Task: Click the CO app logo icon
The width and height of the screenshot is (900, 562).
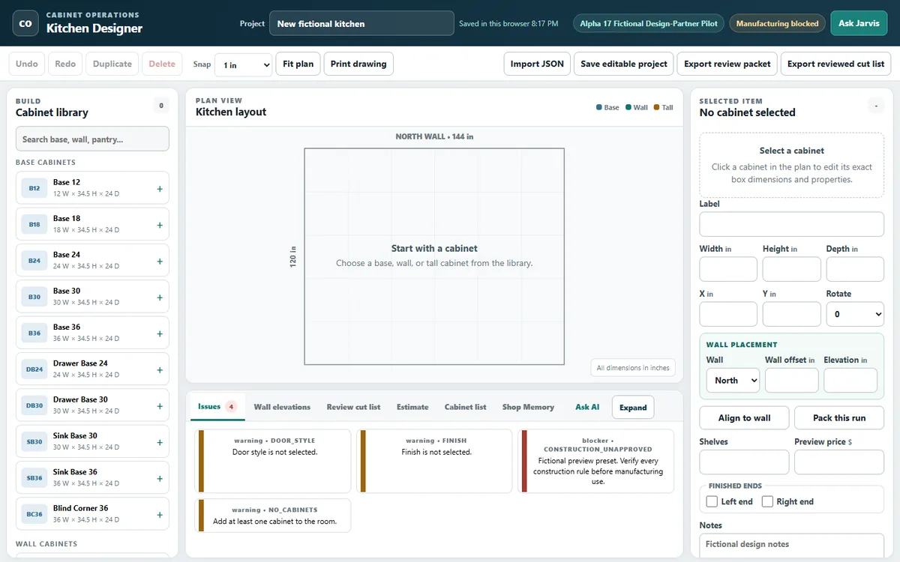Action: (x=25, y=23)
